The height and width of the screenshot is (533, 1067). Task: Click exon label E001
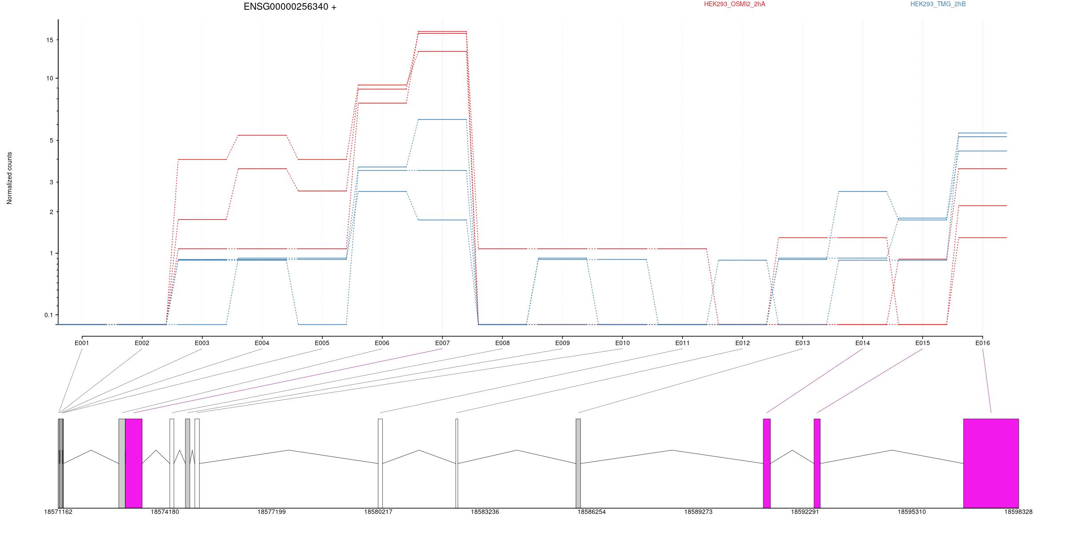82,343
